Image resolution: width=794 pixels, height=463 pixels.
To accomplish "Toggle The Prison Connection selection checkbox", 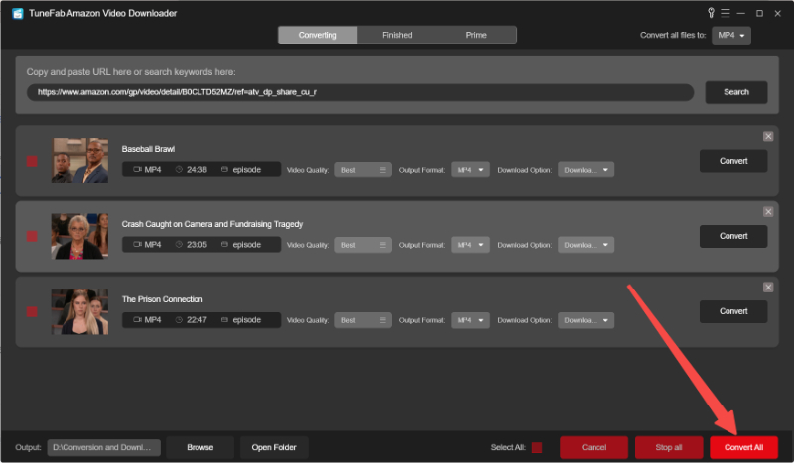I will pyautogui.click(x=32, y=311).
